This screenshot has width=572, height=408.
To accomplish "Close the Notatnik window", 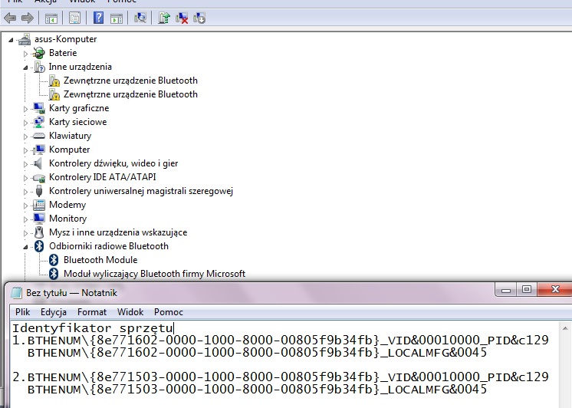I will click(555, 290).
